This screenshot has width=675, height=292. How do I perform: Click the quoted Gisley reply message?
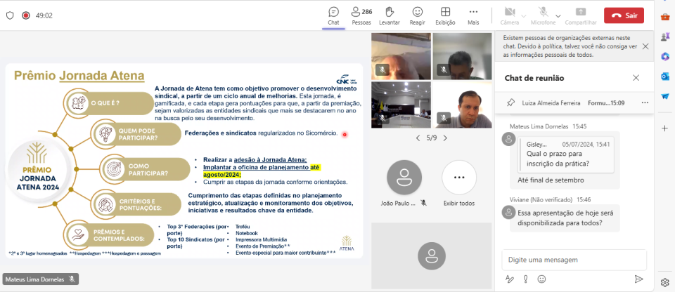tap(567, 154)
